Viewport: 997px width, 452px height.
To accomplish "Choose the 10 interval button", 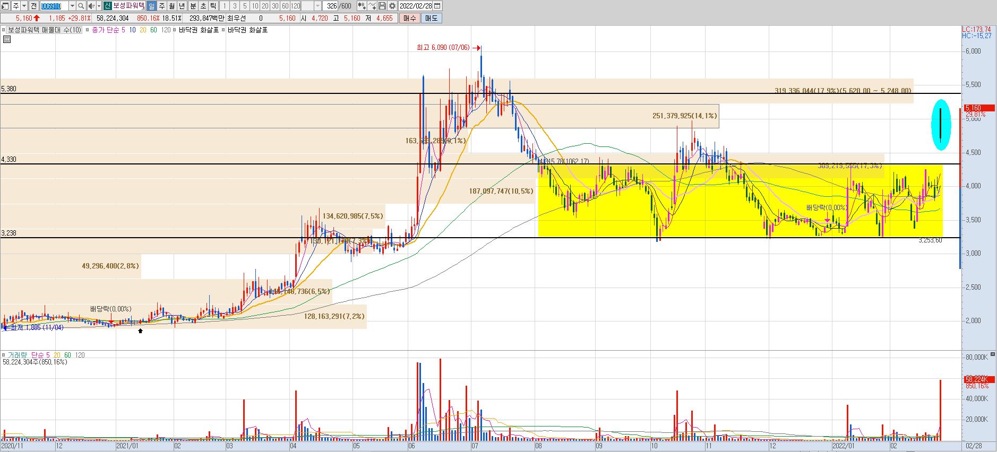I will (x=255, y=6).
